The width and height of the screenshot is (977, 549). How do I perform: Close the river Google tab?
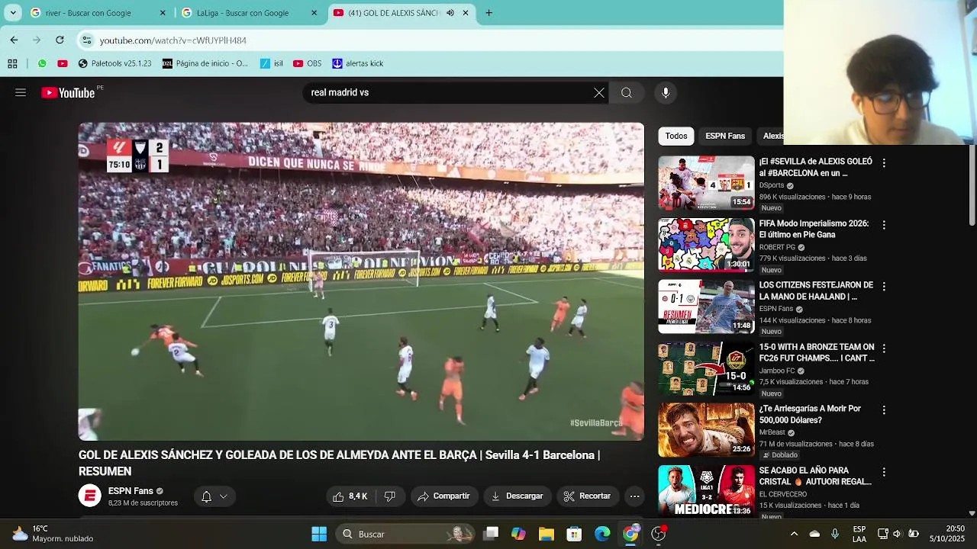pyautogui.click(x=163, y=13)
